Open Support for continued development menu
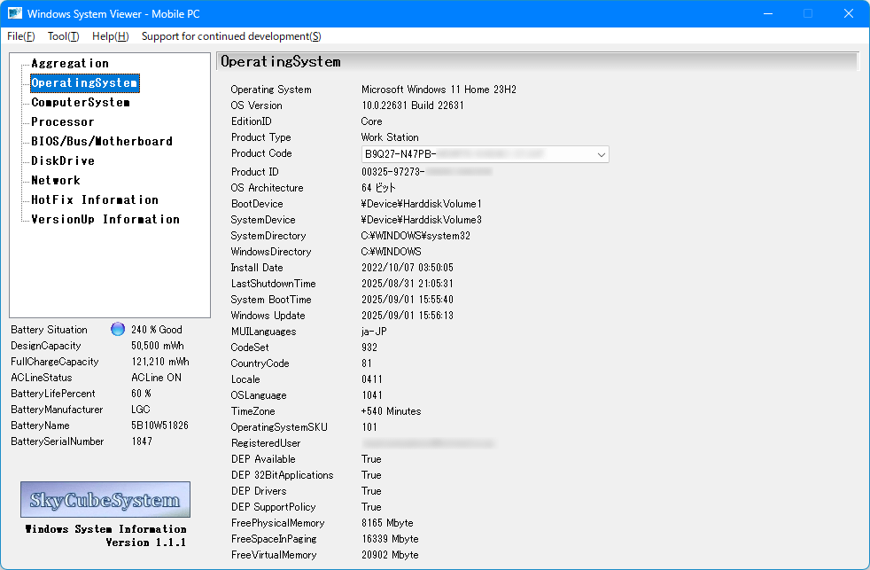Screen dimensions: 870x570 click(231, 36)
